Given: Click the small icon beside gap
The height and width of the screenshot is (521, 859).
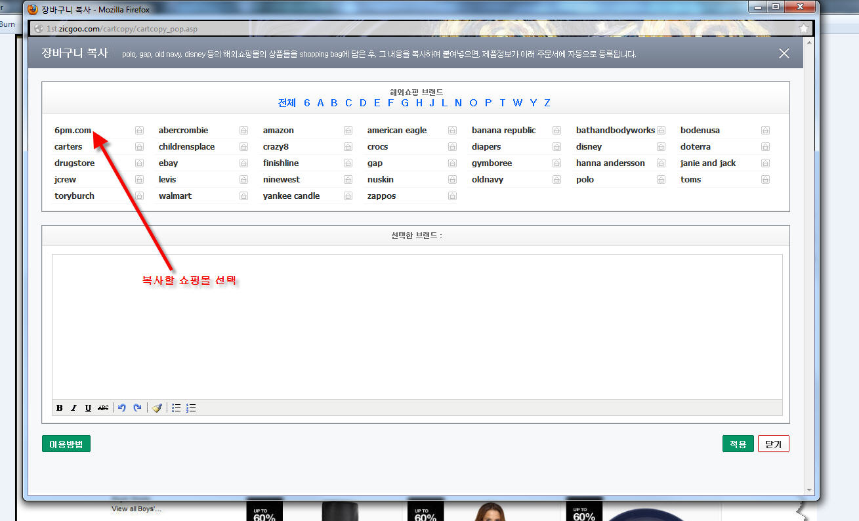Looking at the screenshot, I should point(452,163).
